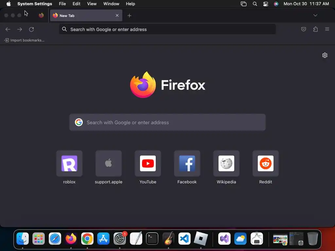335x251 pixels.
Task: Open the File menu
Action: 62,4
